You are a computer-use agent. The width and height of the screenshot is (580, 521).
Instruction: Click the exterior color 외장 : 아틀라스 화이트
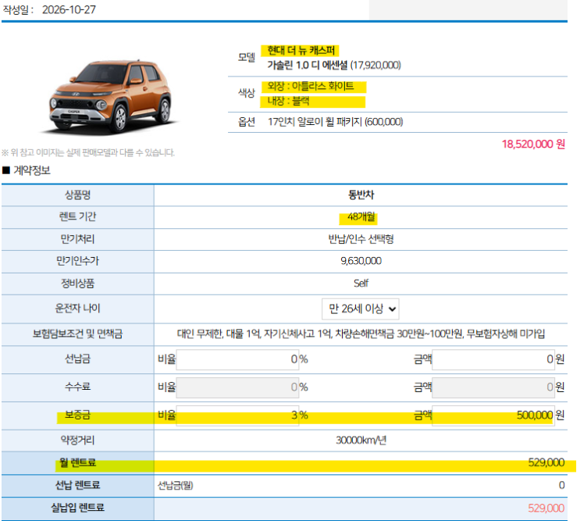(x=311, y=86)
